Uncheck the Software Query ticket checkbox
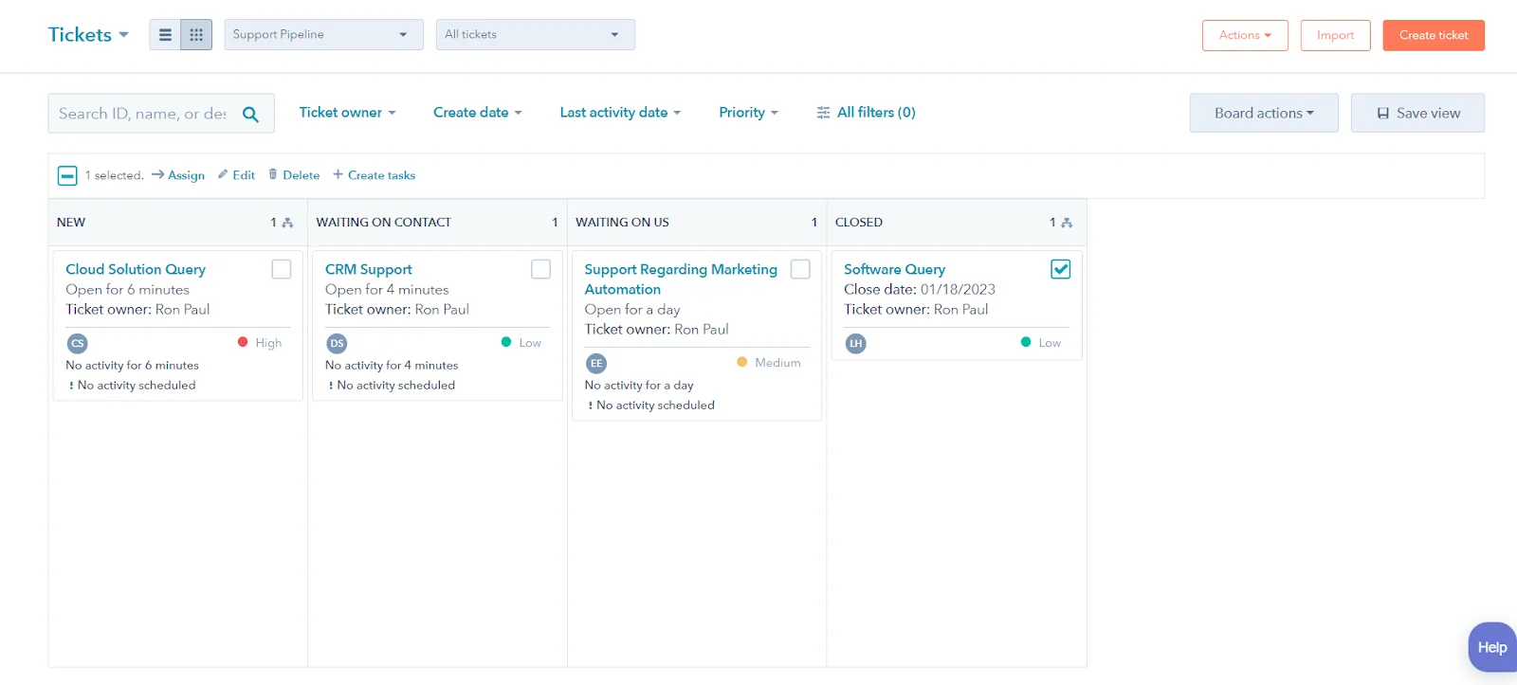Viewport: 1517px width, 685px height. tap(1061, 269)
